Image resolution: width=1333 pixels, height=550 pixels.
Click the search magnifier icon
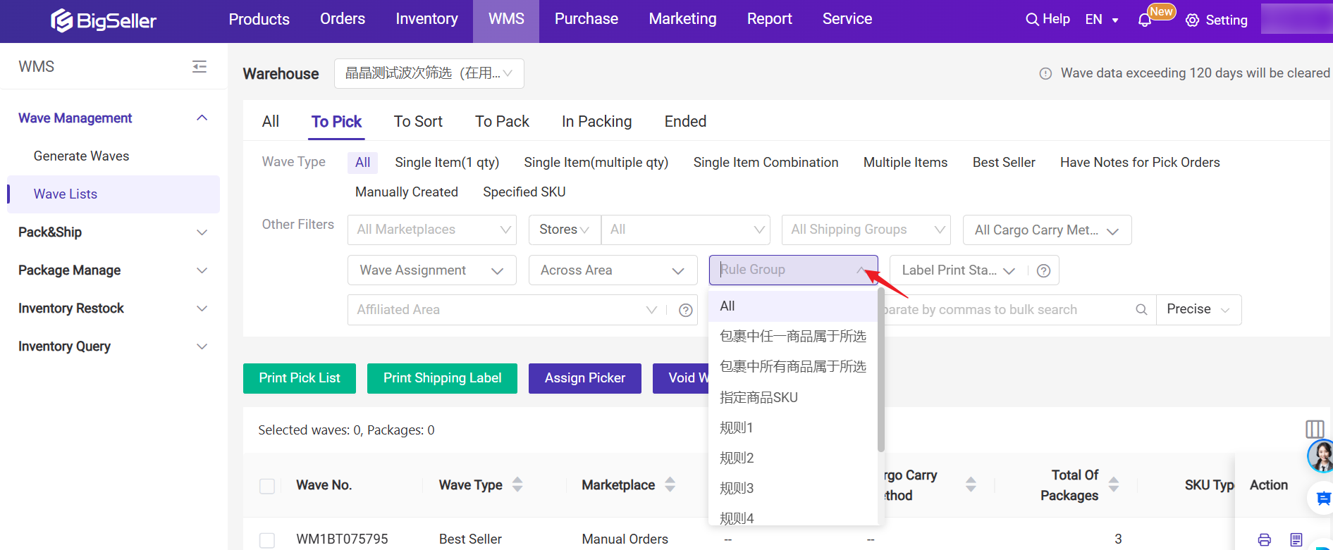(x=1141, y=310)
